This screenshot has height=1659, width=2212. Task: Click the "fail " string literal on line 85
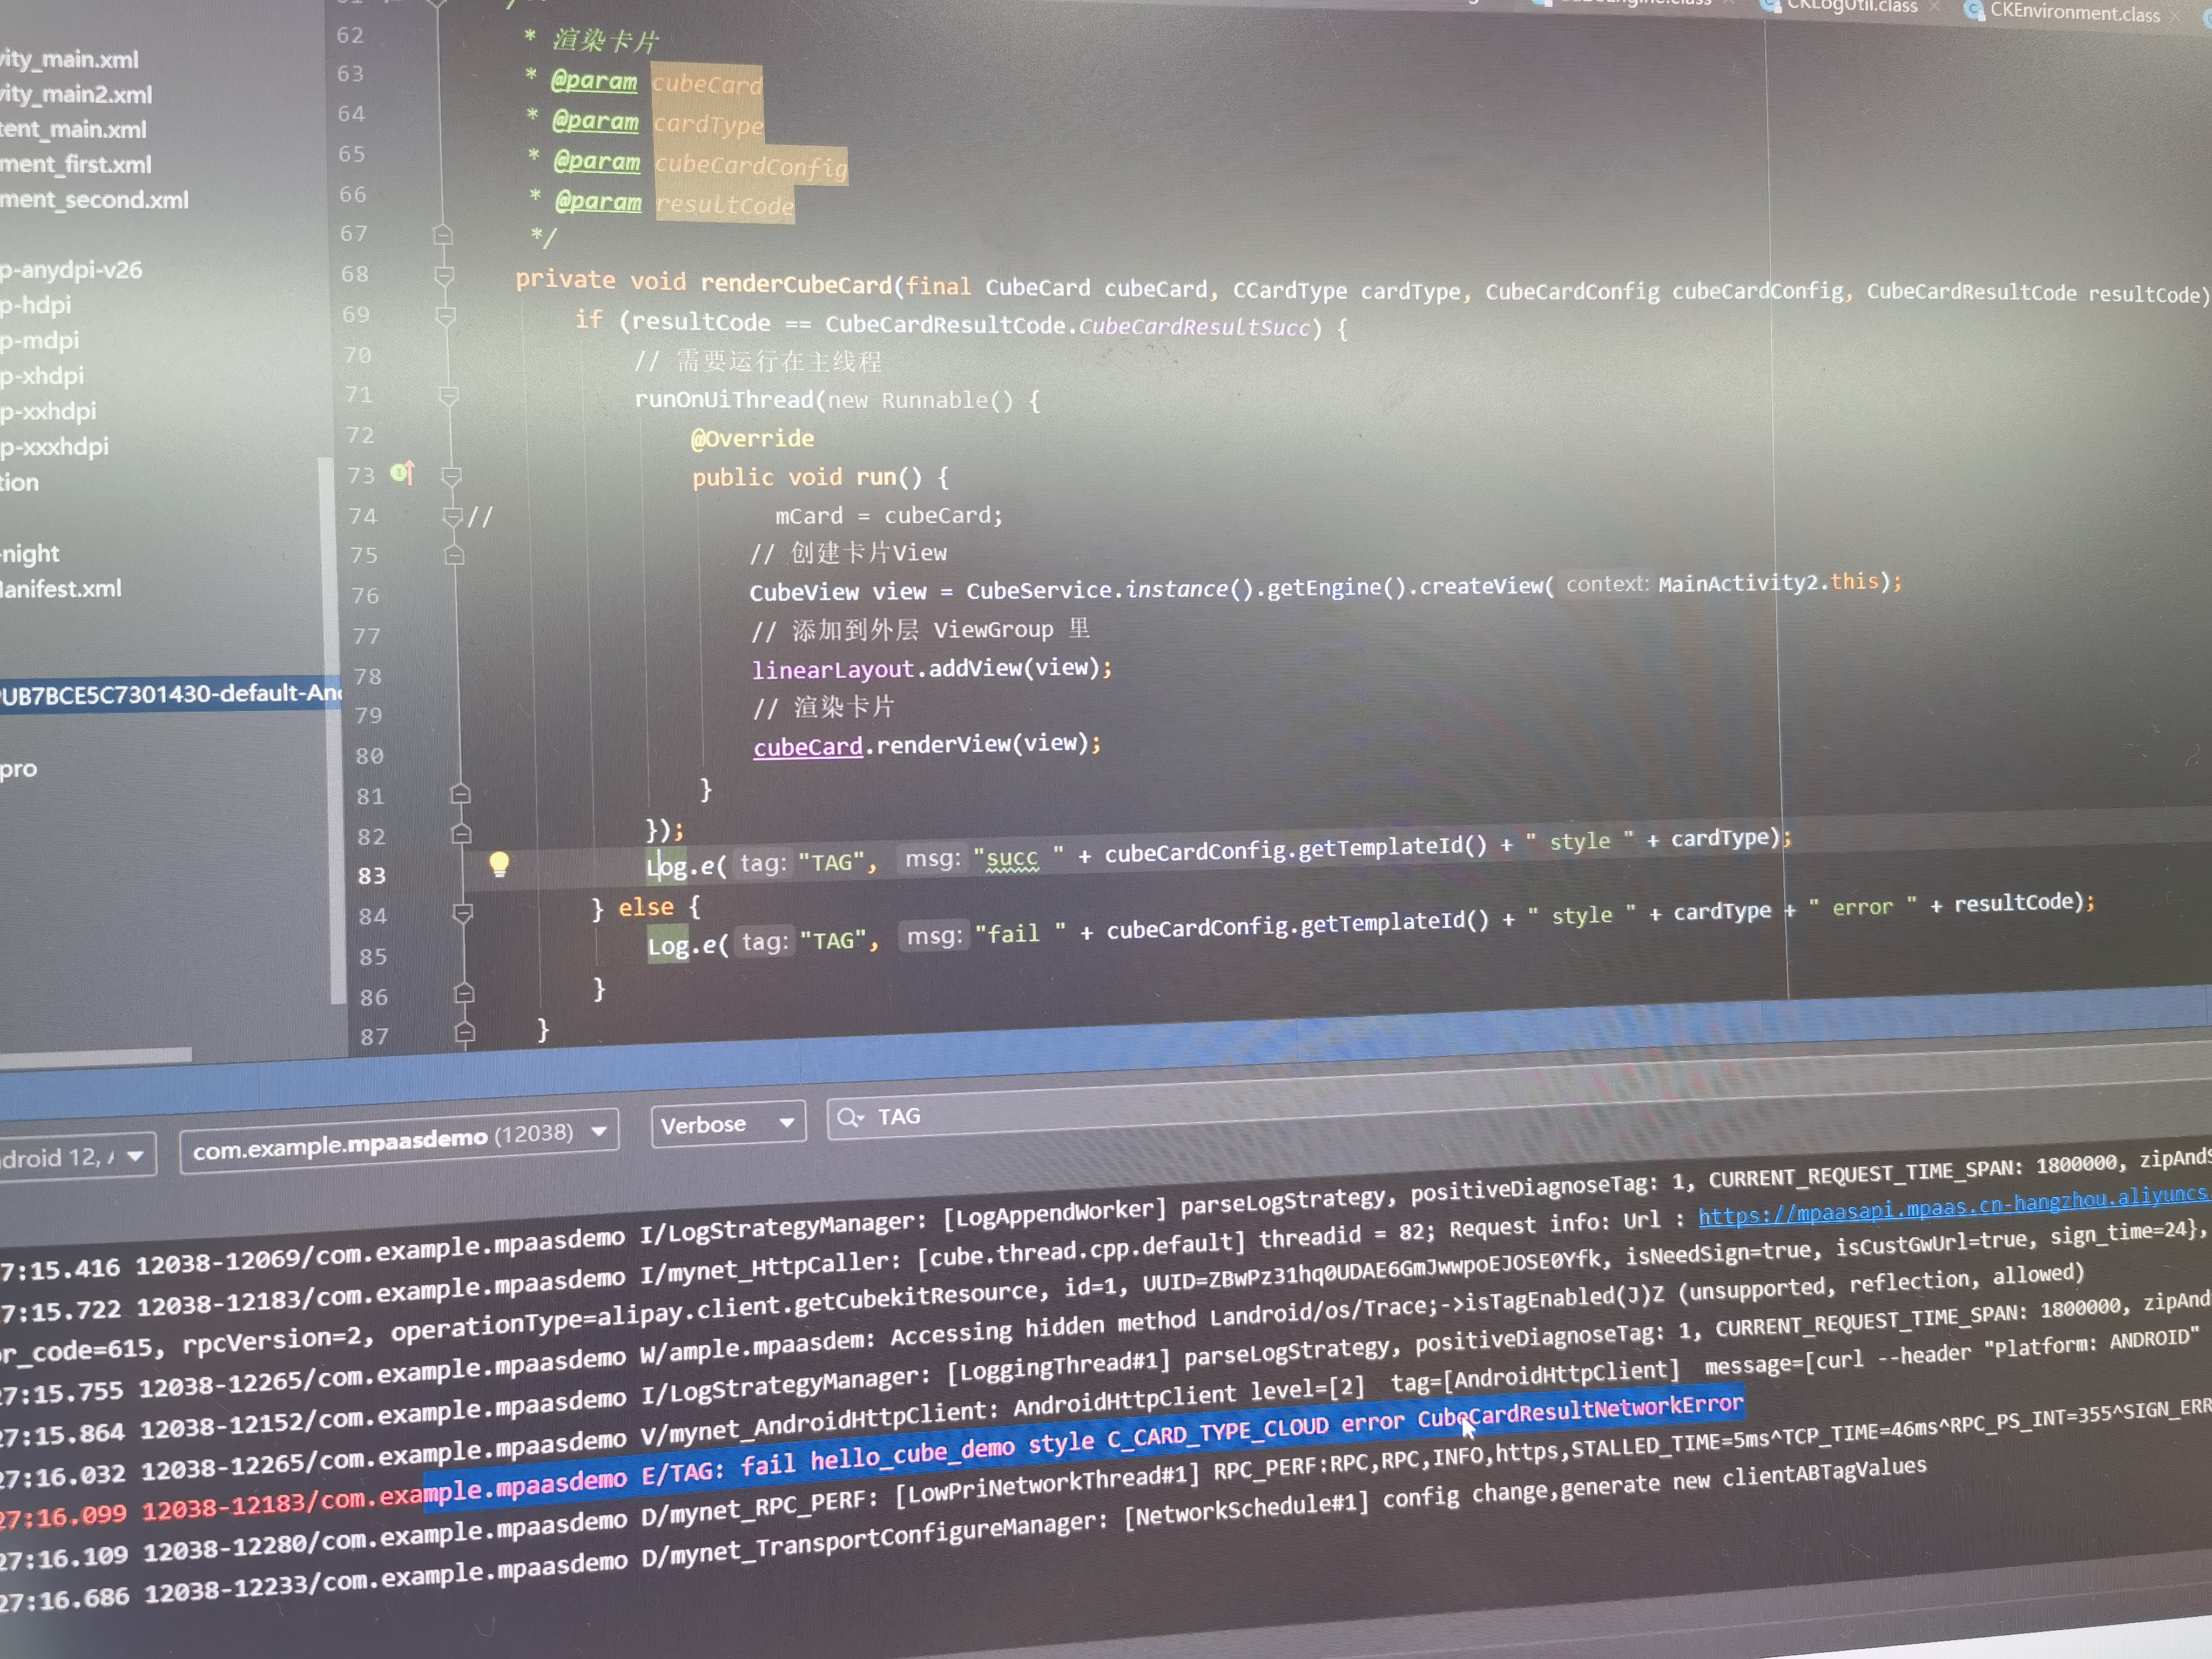click(x=1020, y=934)
